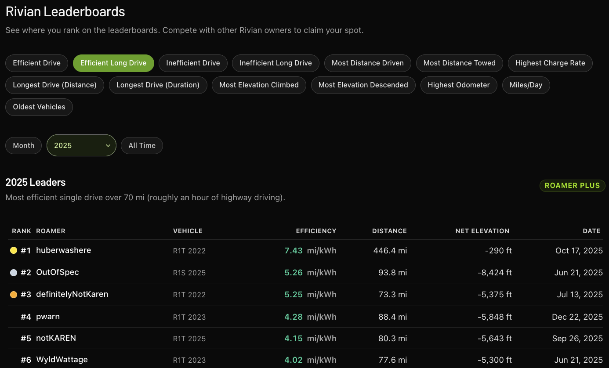609x368 pixels.
Task: Select the Highest Odometer leaderboard
Action: [459, 85]
